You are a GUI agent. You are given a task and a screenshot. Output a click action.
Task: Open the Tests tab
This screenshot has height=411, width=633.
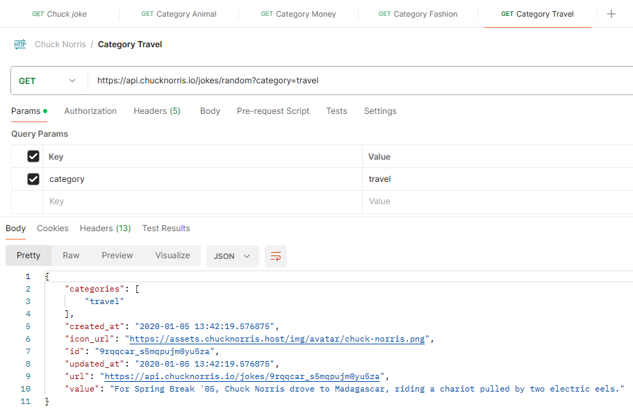tap(337, 111)
